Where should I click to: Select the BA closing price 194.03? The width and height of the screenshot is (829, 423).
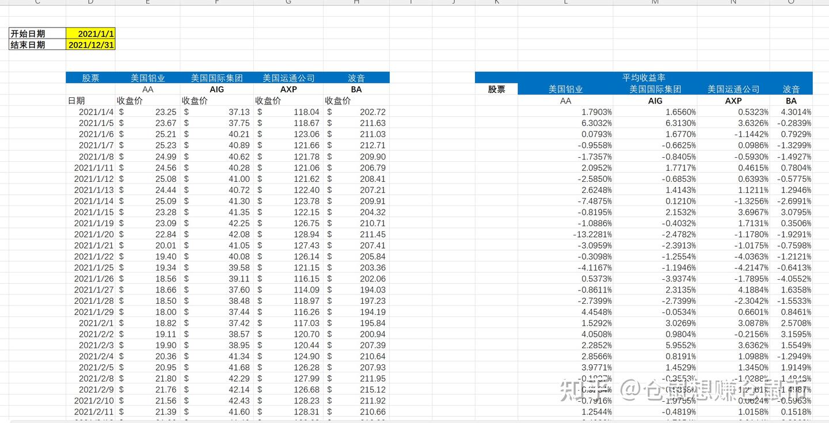click(x=356, y=289)
